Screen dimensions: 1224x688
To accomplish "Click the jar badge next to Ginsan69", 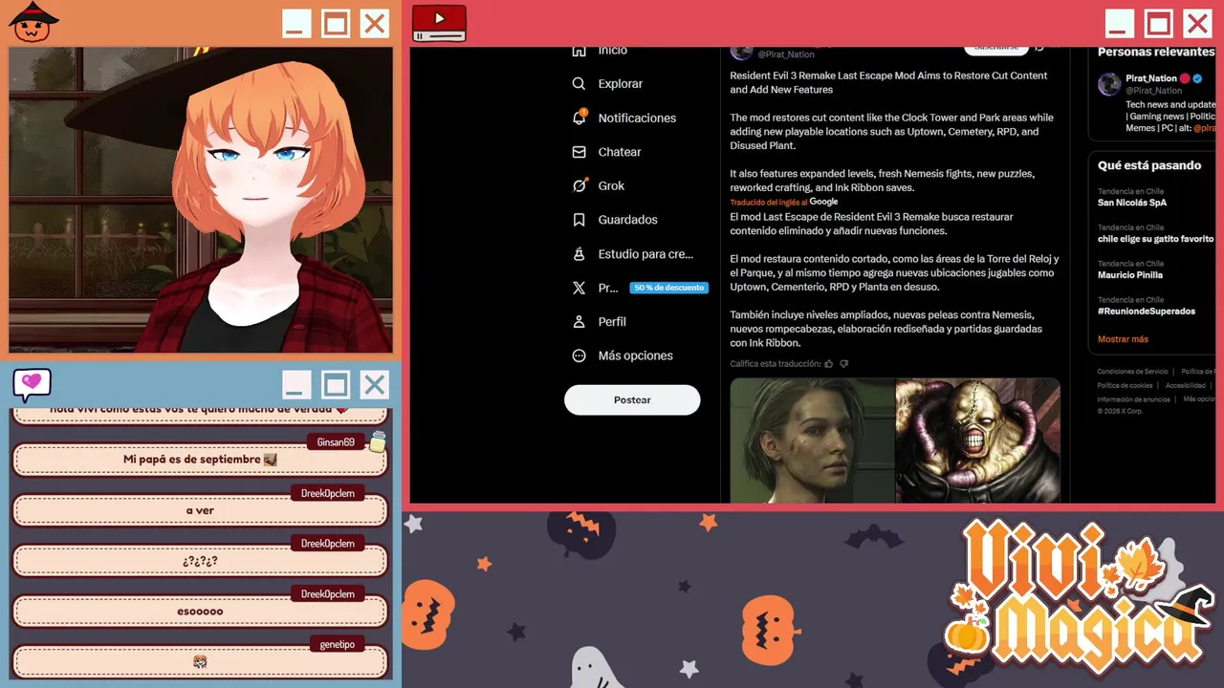I will (x=377, y=441).
